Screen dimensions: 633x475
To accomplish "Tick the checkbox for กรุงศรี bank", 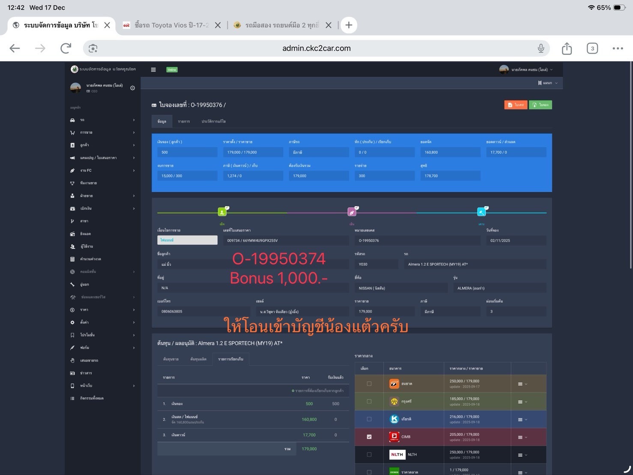I will coord(369,401).
